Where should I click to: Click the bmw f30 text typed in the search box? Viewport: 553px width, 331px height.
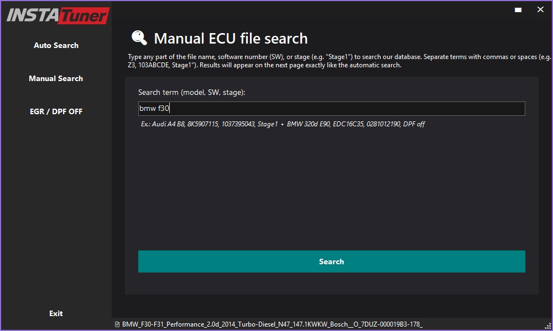click(x=153, y=108)
